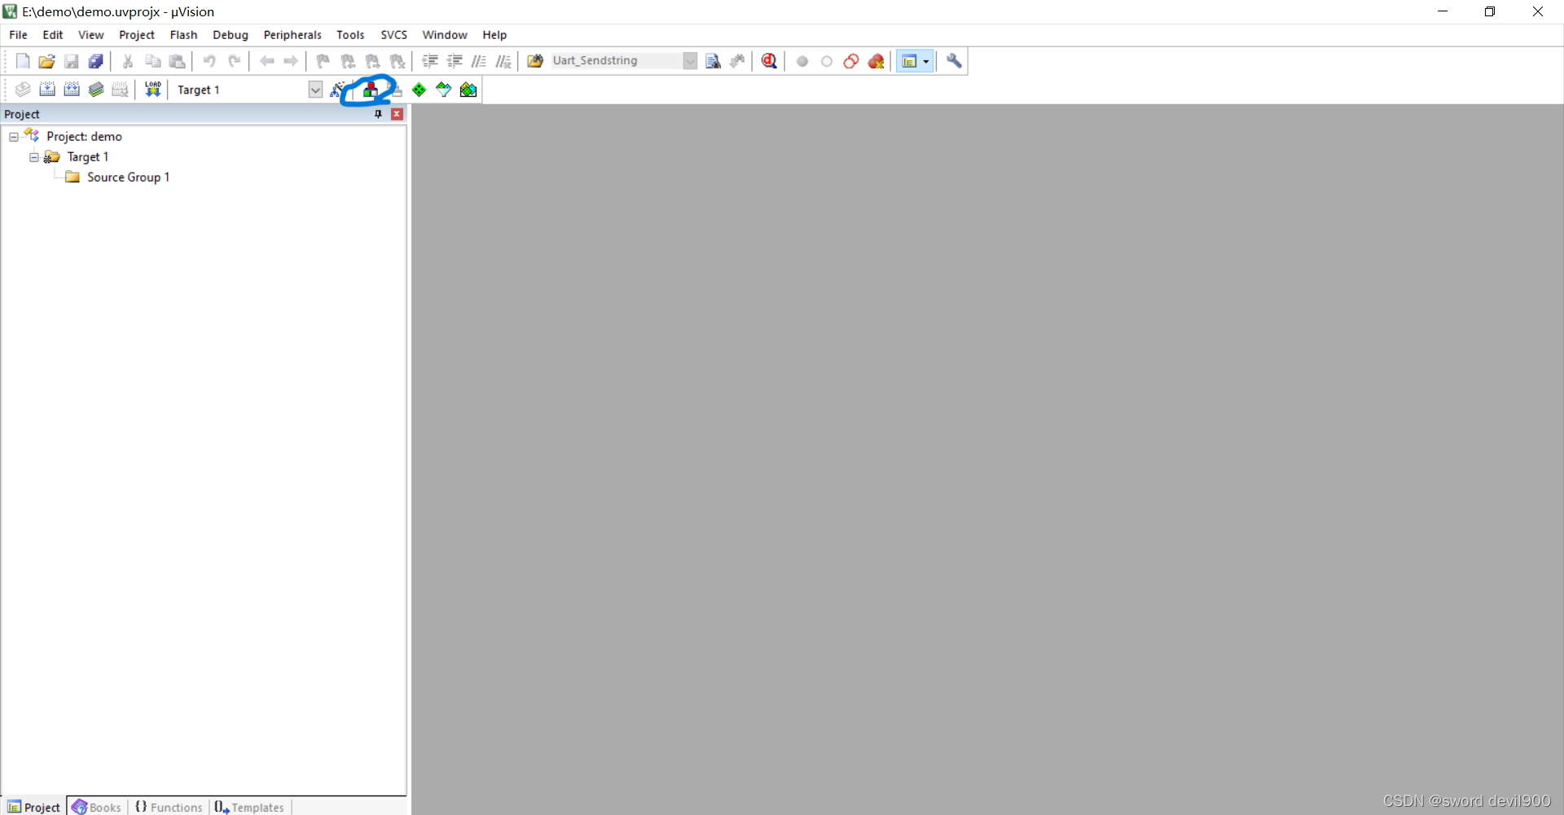The width and height of the screenshot is (1564, 815).
Task: Toggle a bookmark with the flag icon
Action: 323,61
